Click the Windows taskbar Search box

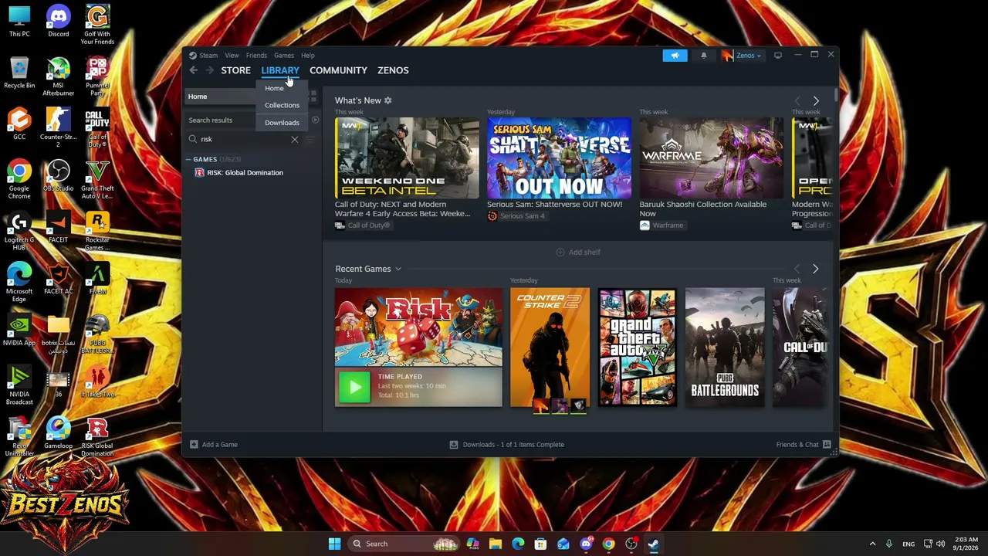tap(402, 544)
